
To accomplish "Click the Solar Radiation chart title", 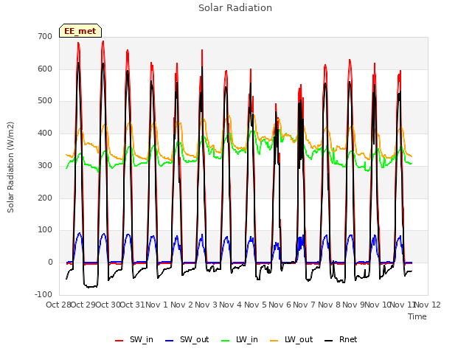I will [235, 8].
